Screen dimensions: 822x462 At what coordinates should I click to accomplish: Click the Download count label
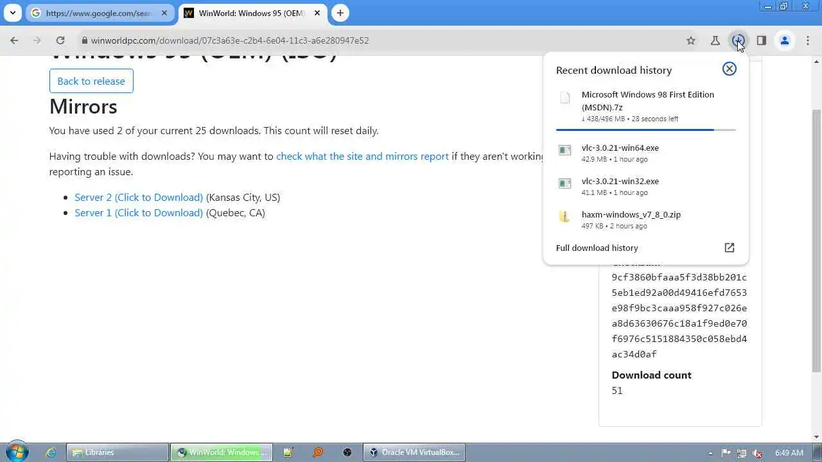point(651,375)
